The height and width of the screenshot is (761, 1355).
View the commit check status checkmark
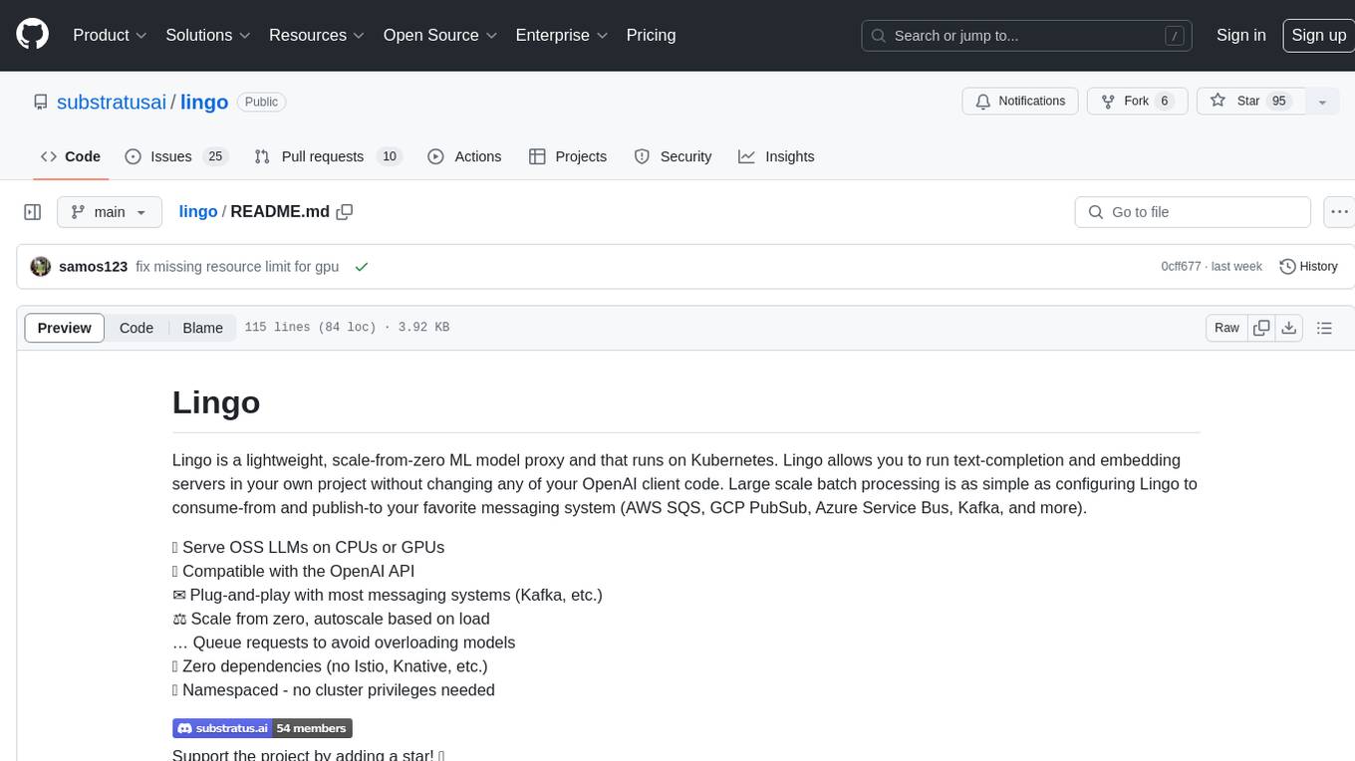tap(362, 266)
